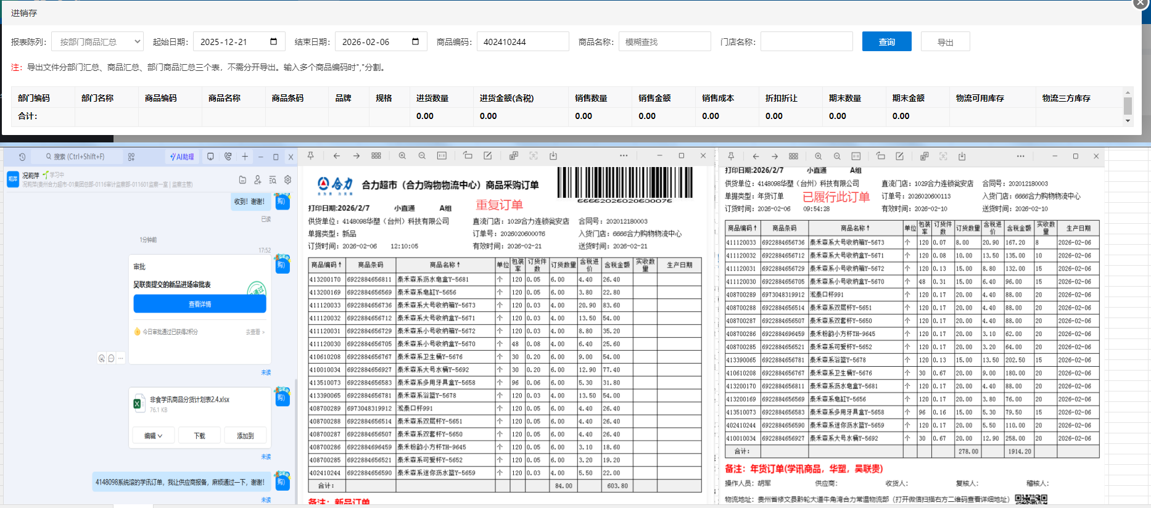The image size is (1151, 508).
Task: Open the chat files folder icon
Action: 242,180
